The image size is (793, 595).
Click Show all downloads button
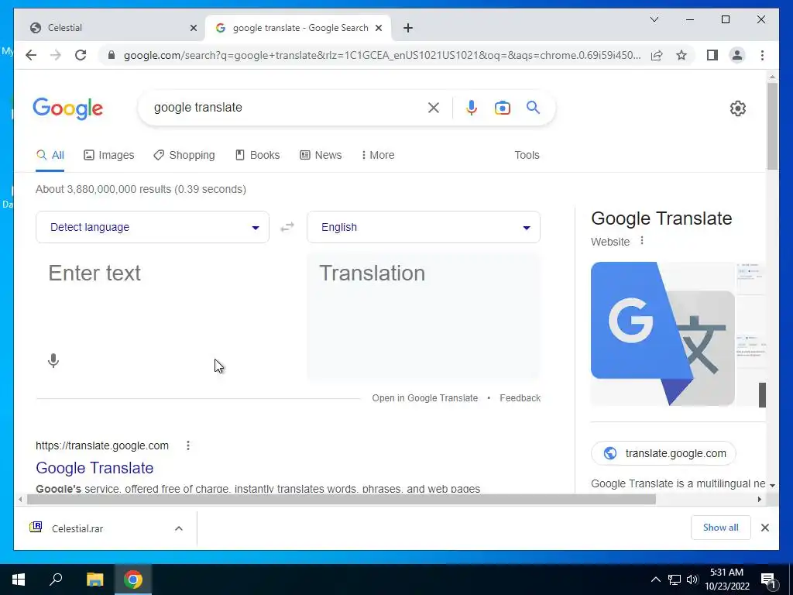pos(720,528)
